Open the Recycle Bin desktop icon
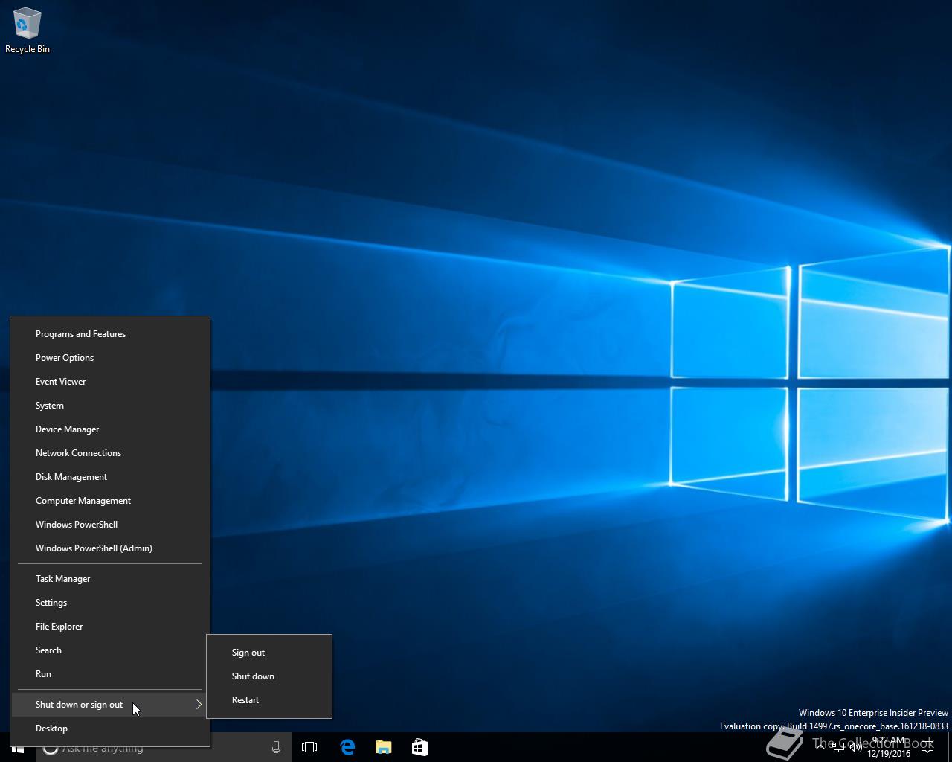This screenshot has height=762, width=952. [x=28, y=31]
